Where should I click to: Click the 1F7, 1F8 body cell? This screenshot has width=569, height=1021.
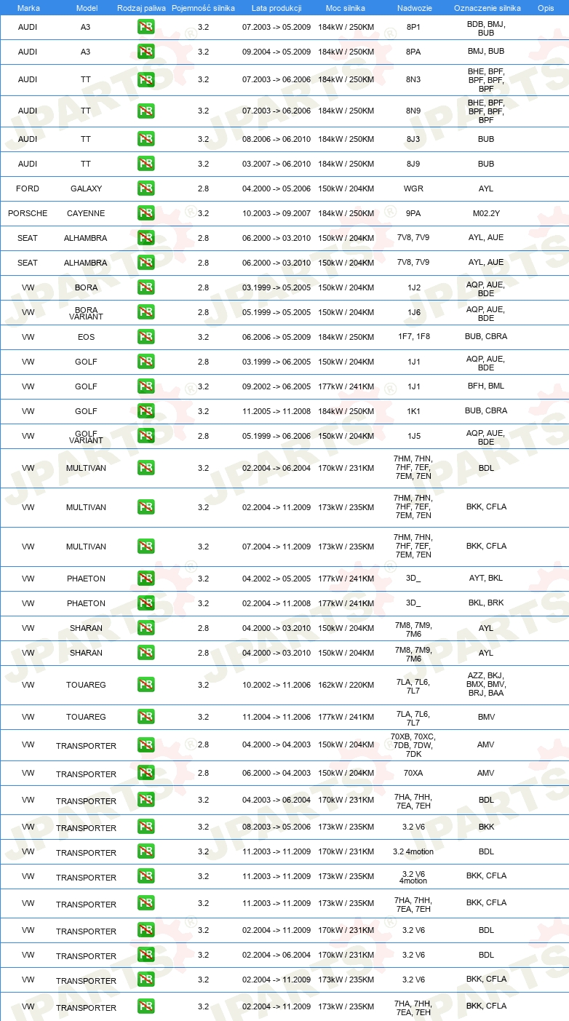click(413, 338)
